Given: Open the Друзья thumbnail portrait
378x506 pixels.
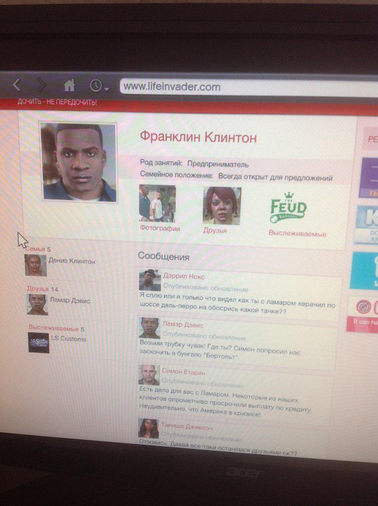Looking at the screenshot, I should 221,206.
